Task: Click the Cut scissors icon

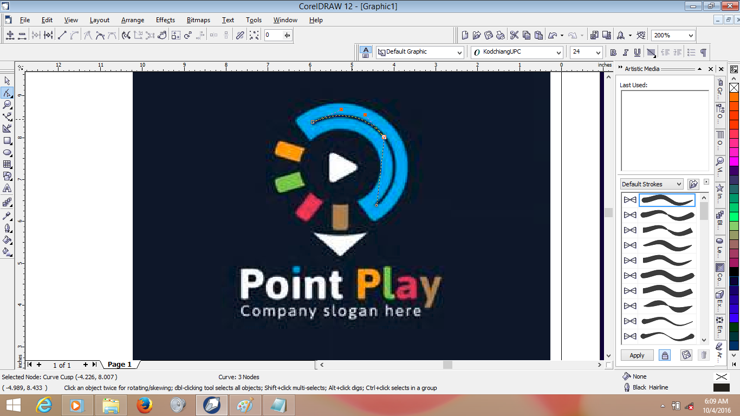Action: pyautogui.click(x=514, y=35)
